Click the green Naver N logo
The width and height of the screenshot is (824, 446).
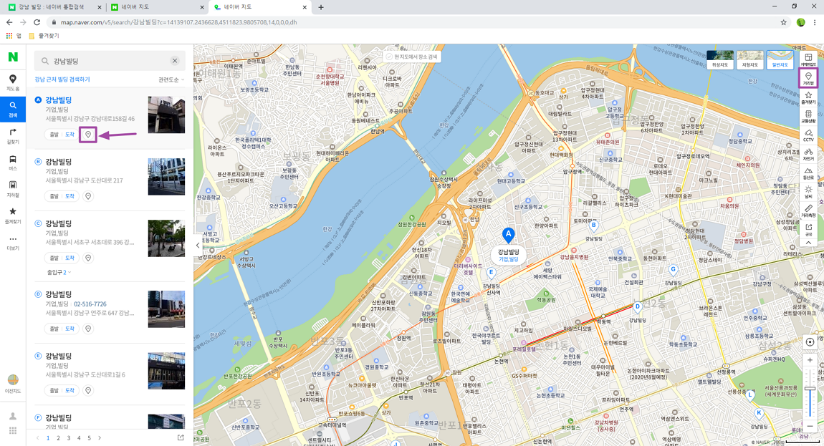coord(13,57)
